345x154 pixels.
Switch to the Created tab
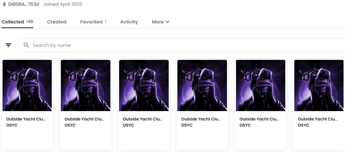click(x=57, y=22)
